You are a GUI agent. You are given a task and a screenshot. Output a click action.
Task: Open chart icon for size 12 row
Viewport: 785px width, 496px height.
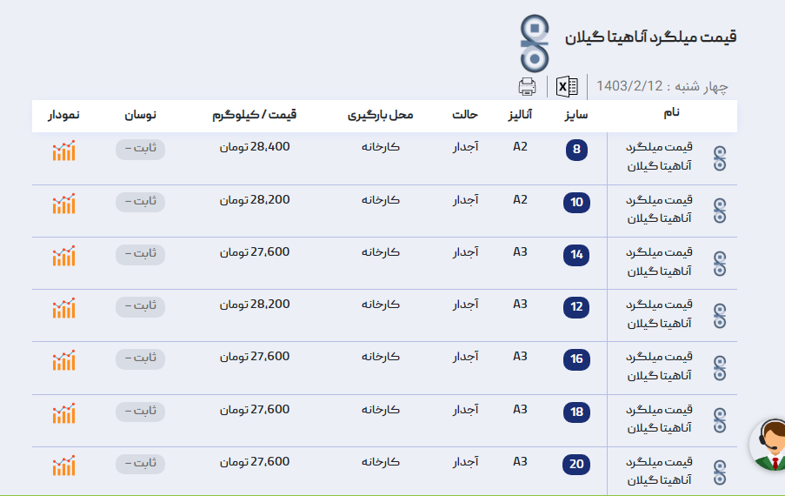[63, 308]
